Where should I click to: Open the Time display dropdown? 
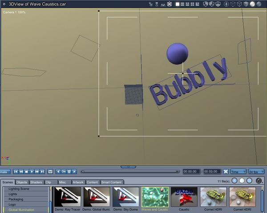click(x=239, y=172)
